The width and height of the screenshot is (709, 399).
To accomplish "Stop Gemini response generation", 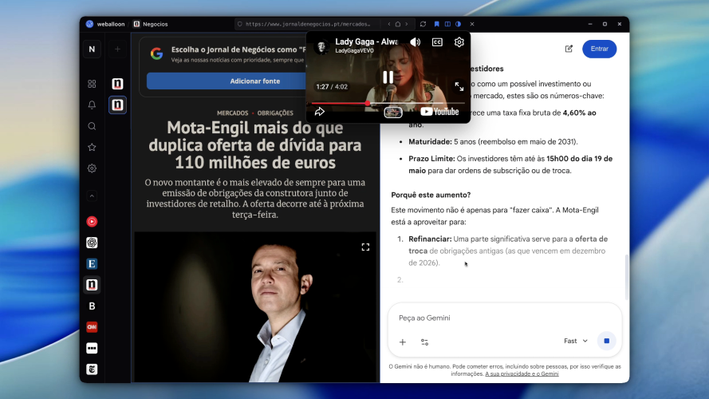I will pyautogui.click(x=606, y=341).
